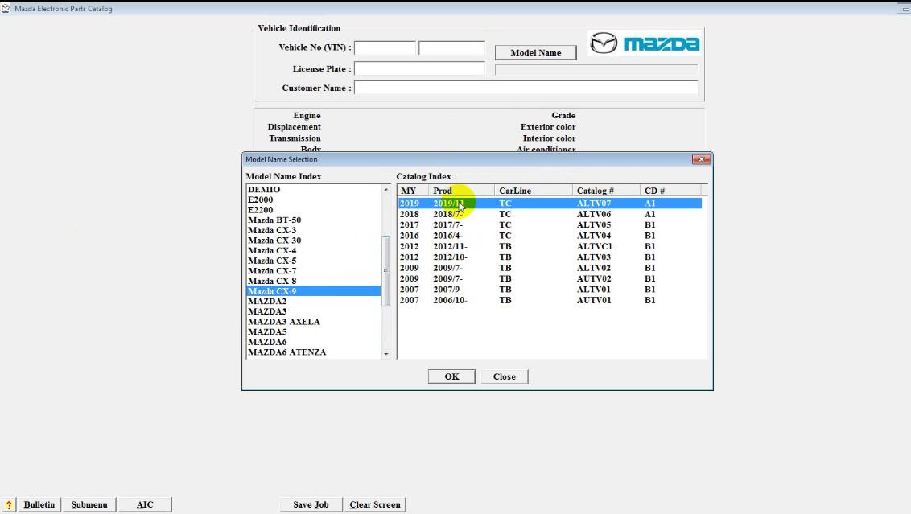This screenshot has width=911, height=514.
Task: Select the 2018 ALTV06 catalog row
Action: [x=550, y=214]
